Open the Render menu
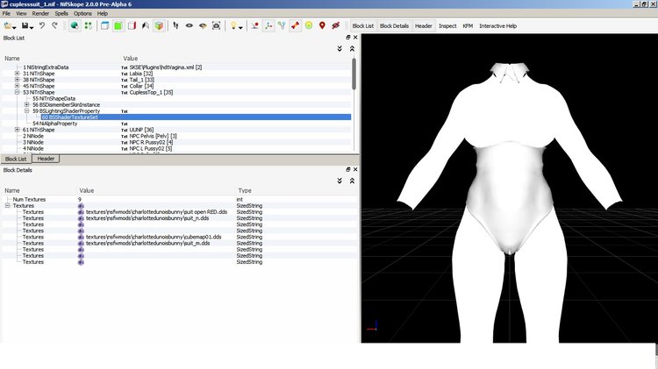The width and height of the screenshot is (658, 369). point(40,13)
